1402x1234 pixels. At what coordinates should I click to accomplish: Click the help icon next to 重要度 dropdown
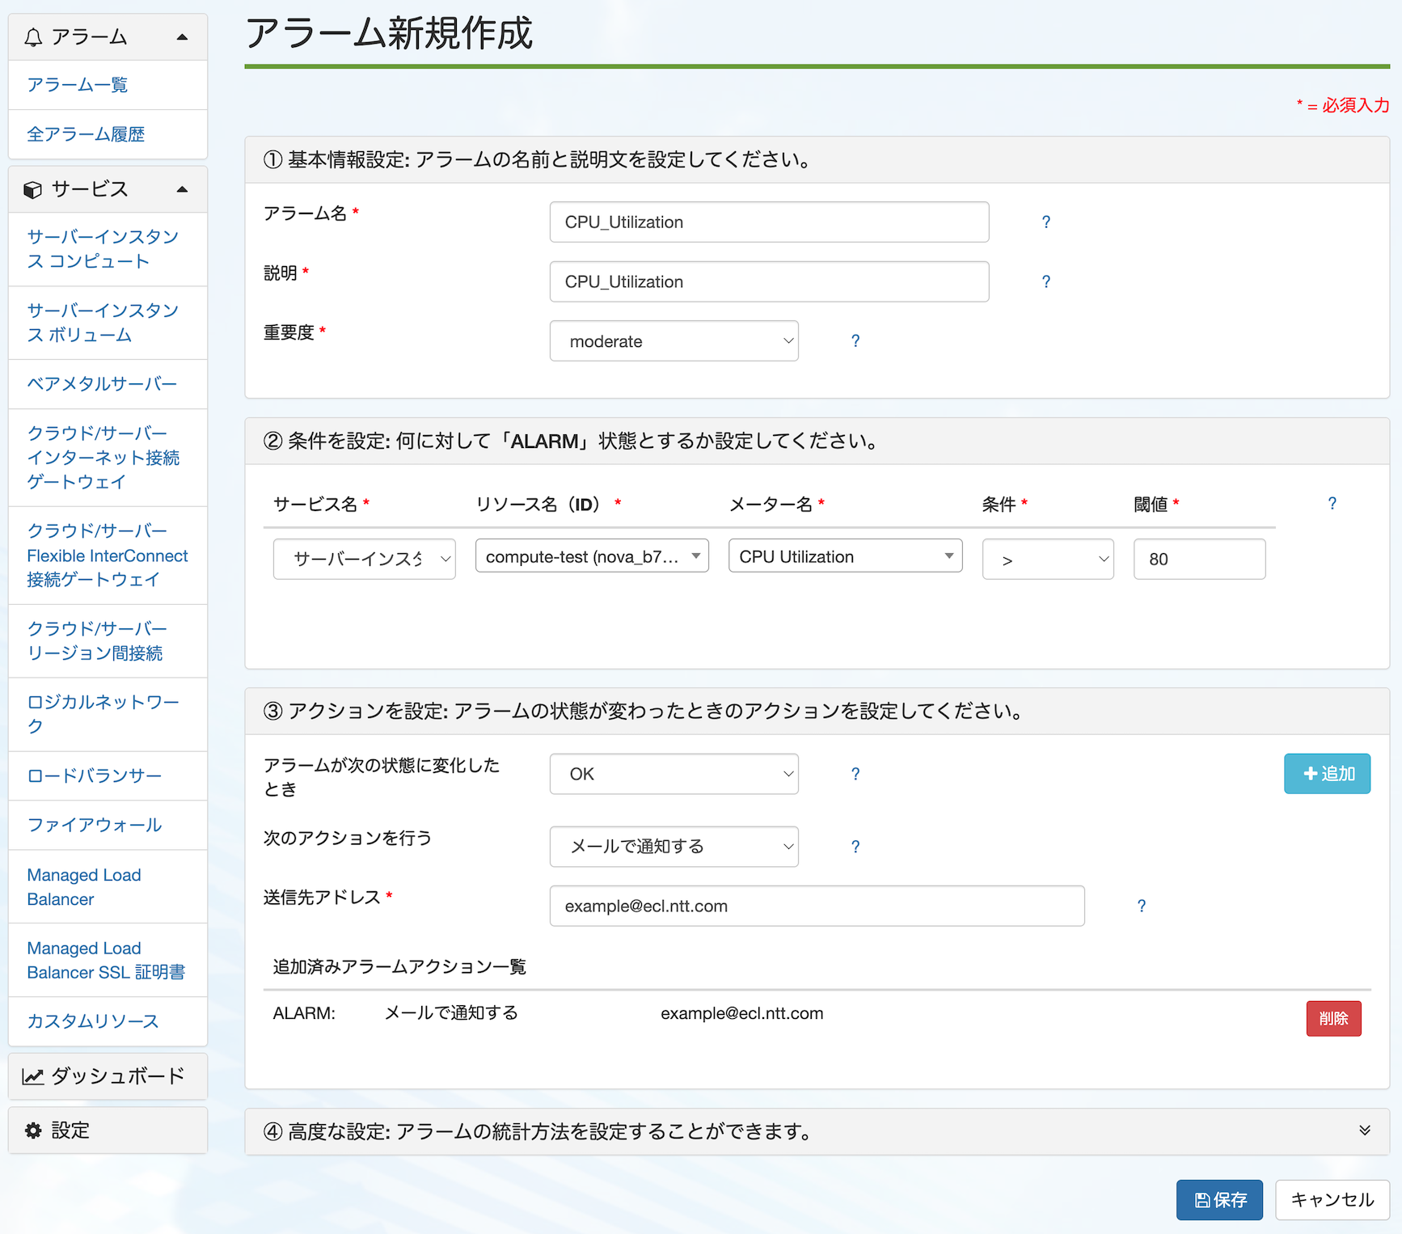pos(855,341)
